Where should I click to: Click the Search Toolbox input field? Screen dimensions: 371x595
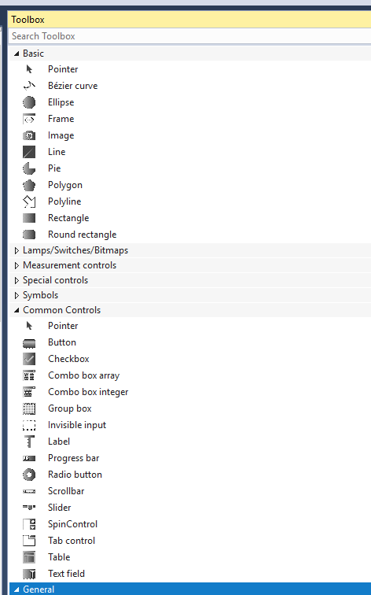pyautogui.click(x=189, y=36)
